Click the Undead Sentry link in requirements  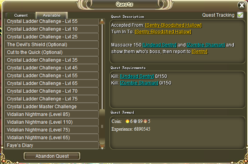click(x=137, y=76)
